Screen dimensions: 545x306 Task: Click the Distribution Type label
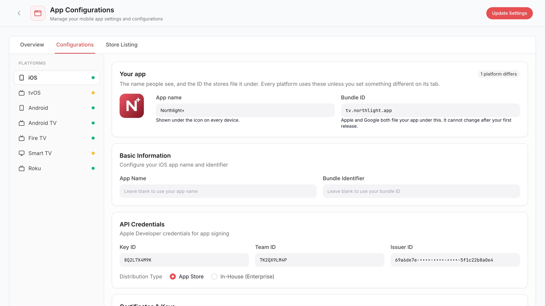141,277
